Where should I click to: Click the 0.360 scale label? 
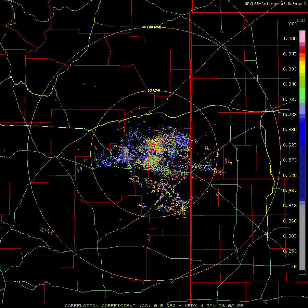click(x=290, y=221)
